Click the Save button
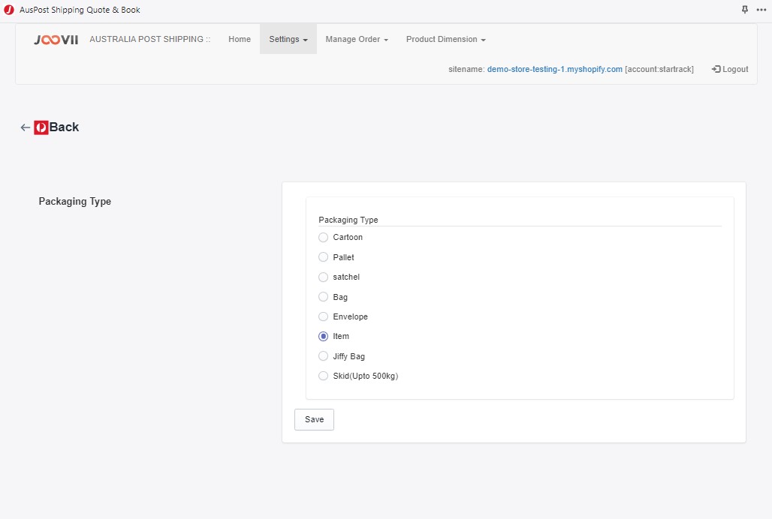The height and width of the screenshot is (519, 772). pos(314,419)
